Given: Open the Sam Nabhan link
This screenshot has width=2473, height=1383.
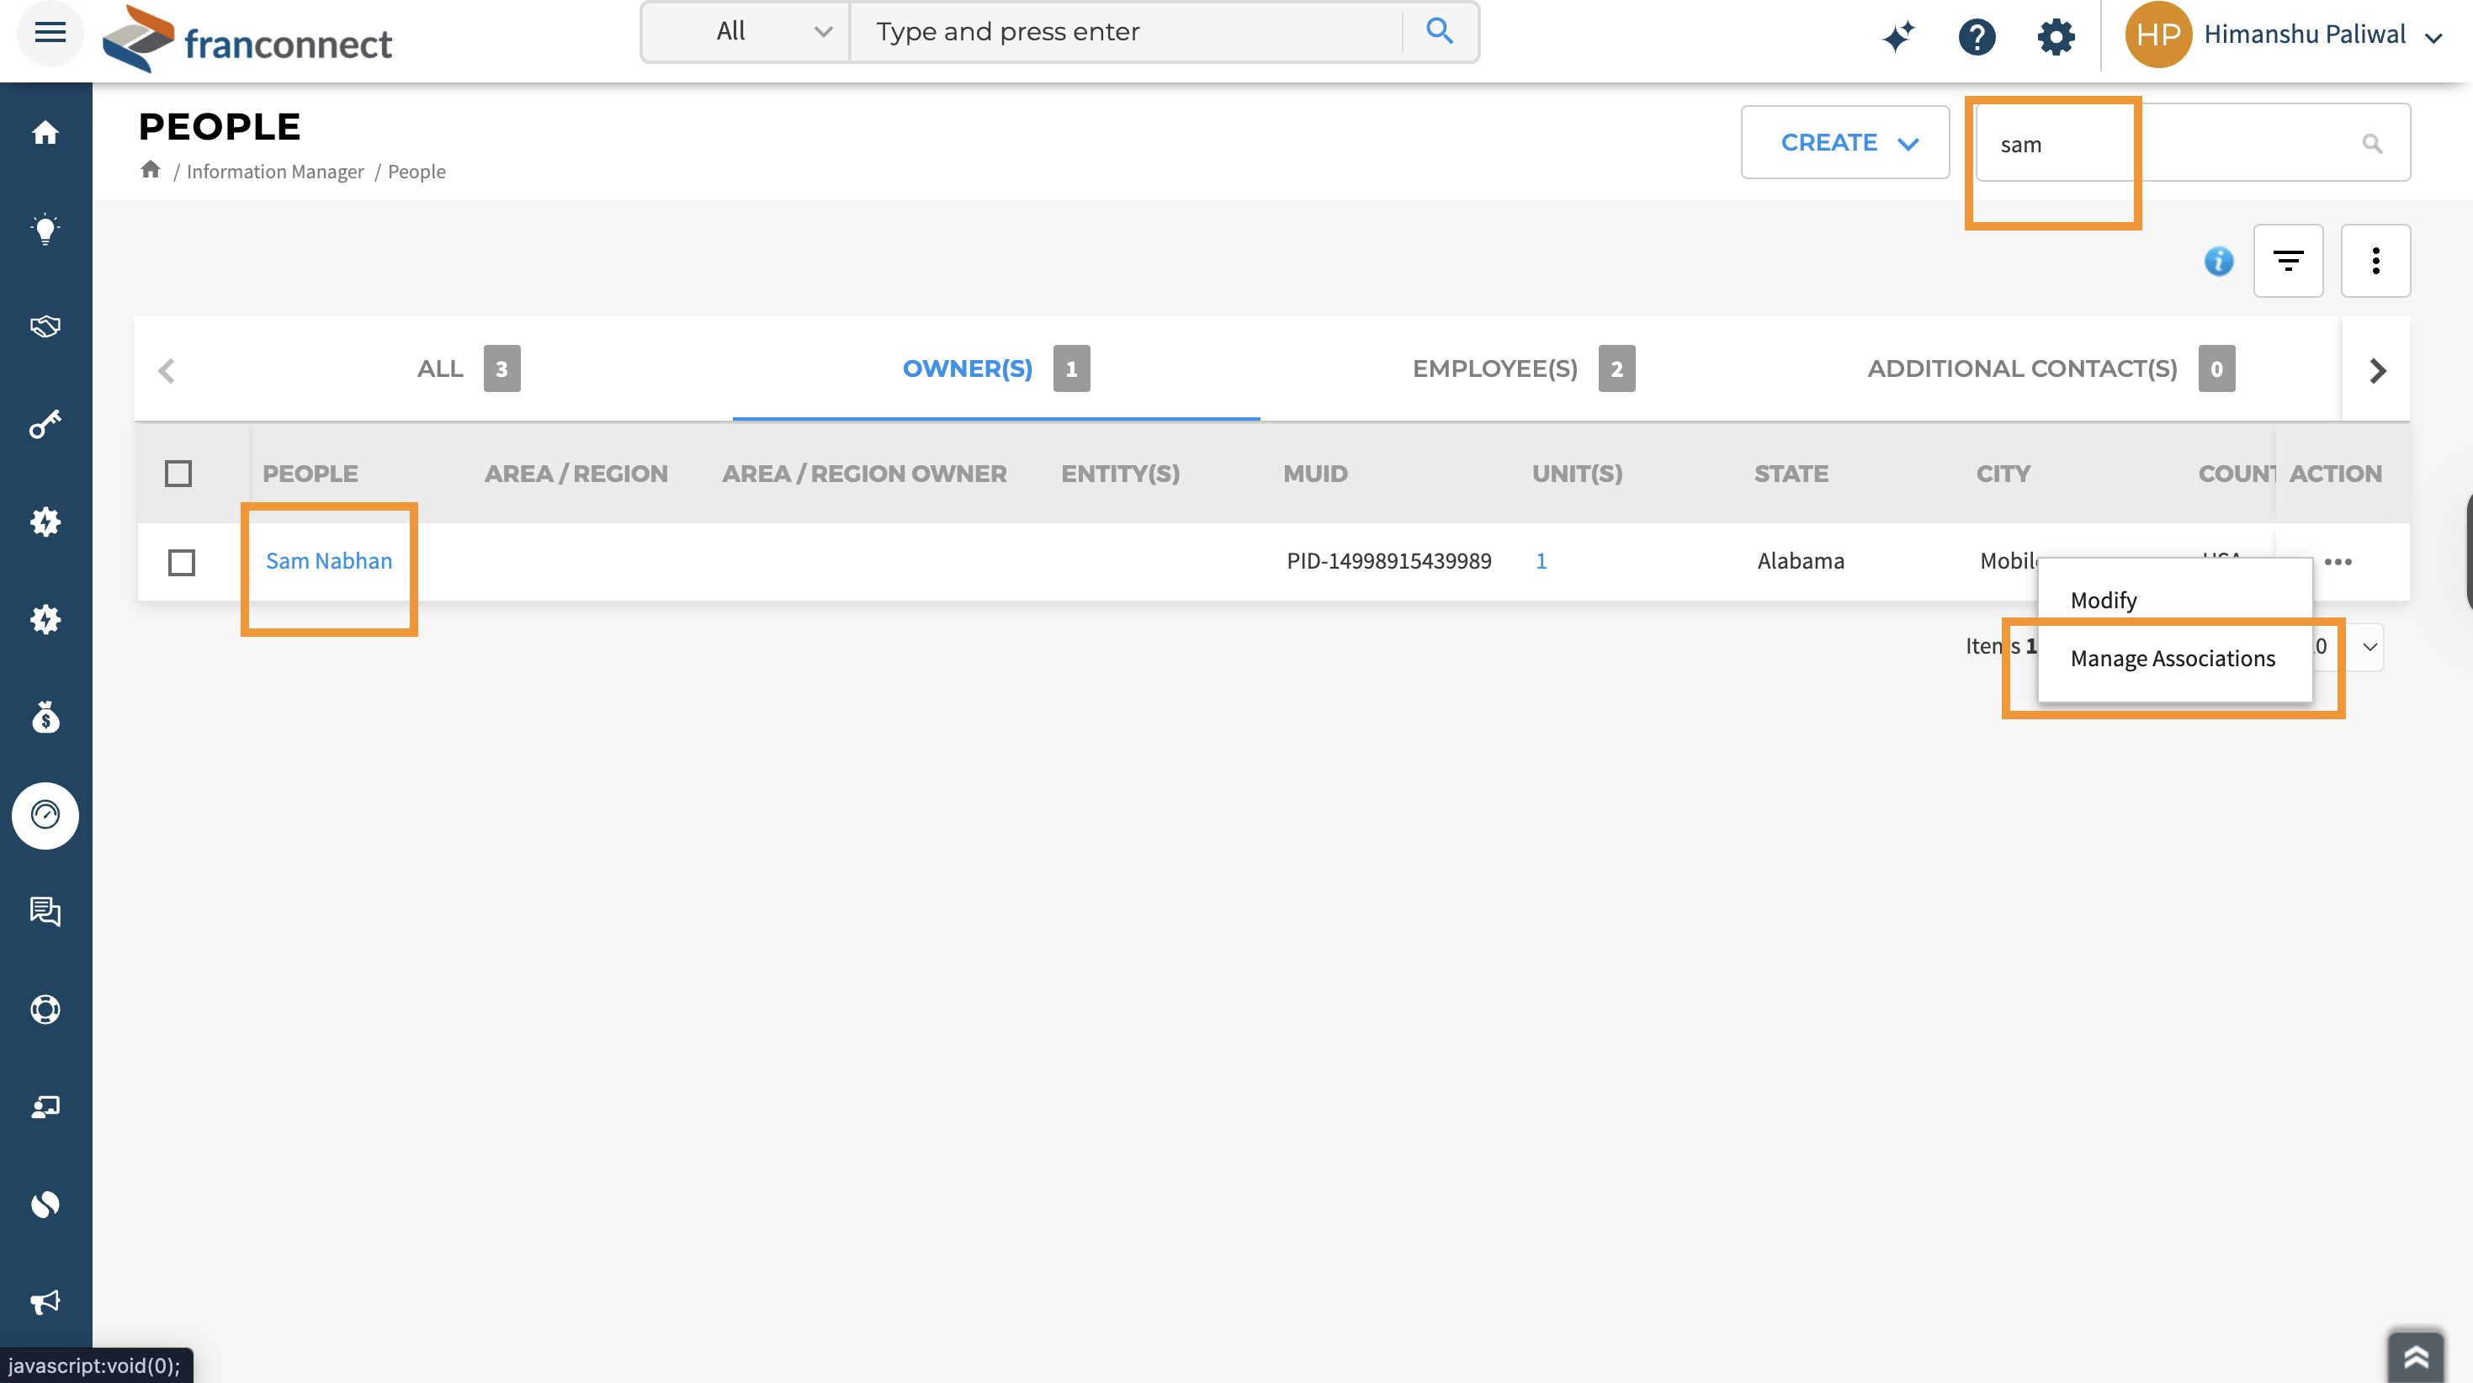Looking at the screenshot, I should click(328, 560).
